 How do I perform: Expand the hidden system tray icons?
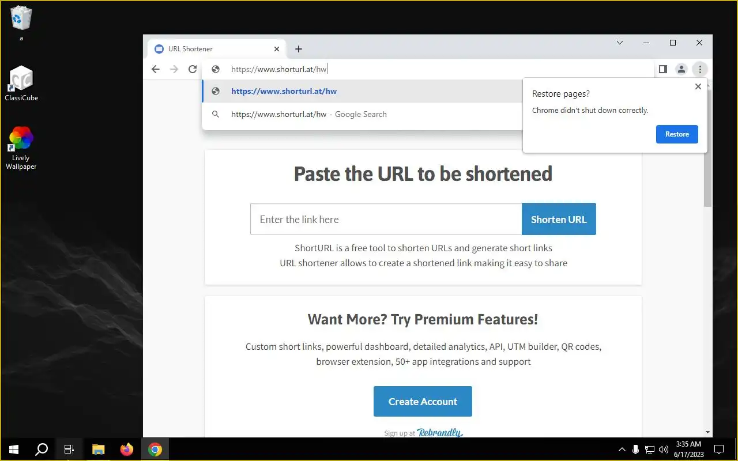[x=622, y=449]
